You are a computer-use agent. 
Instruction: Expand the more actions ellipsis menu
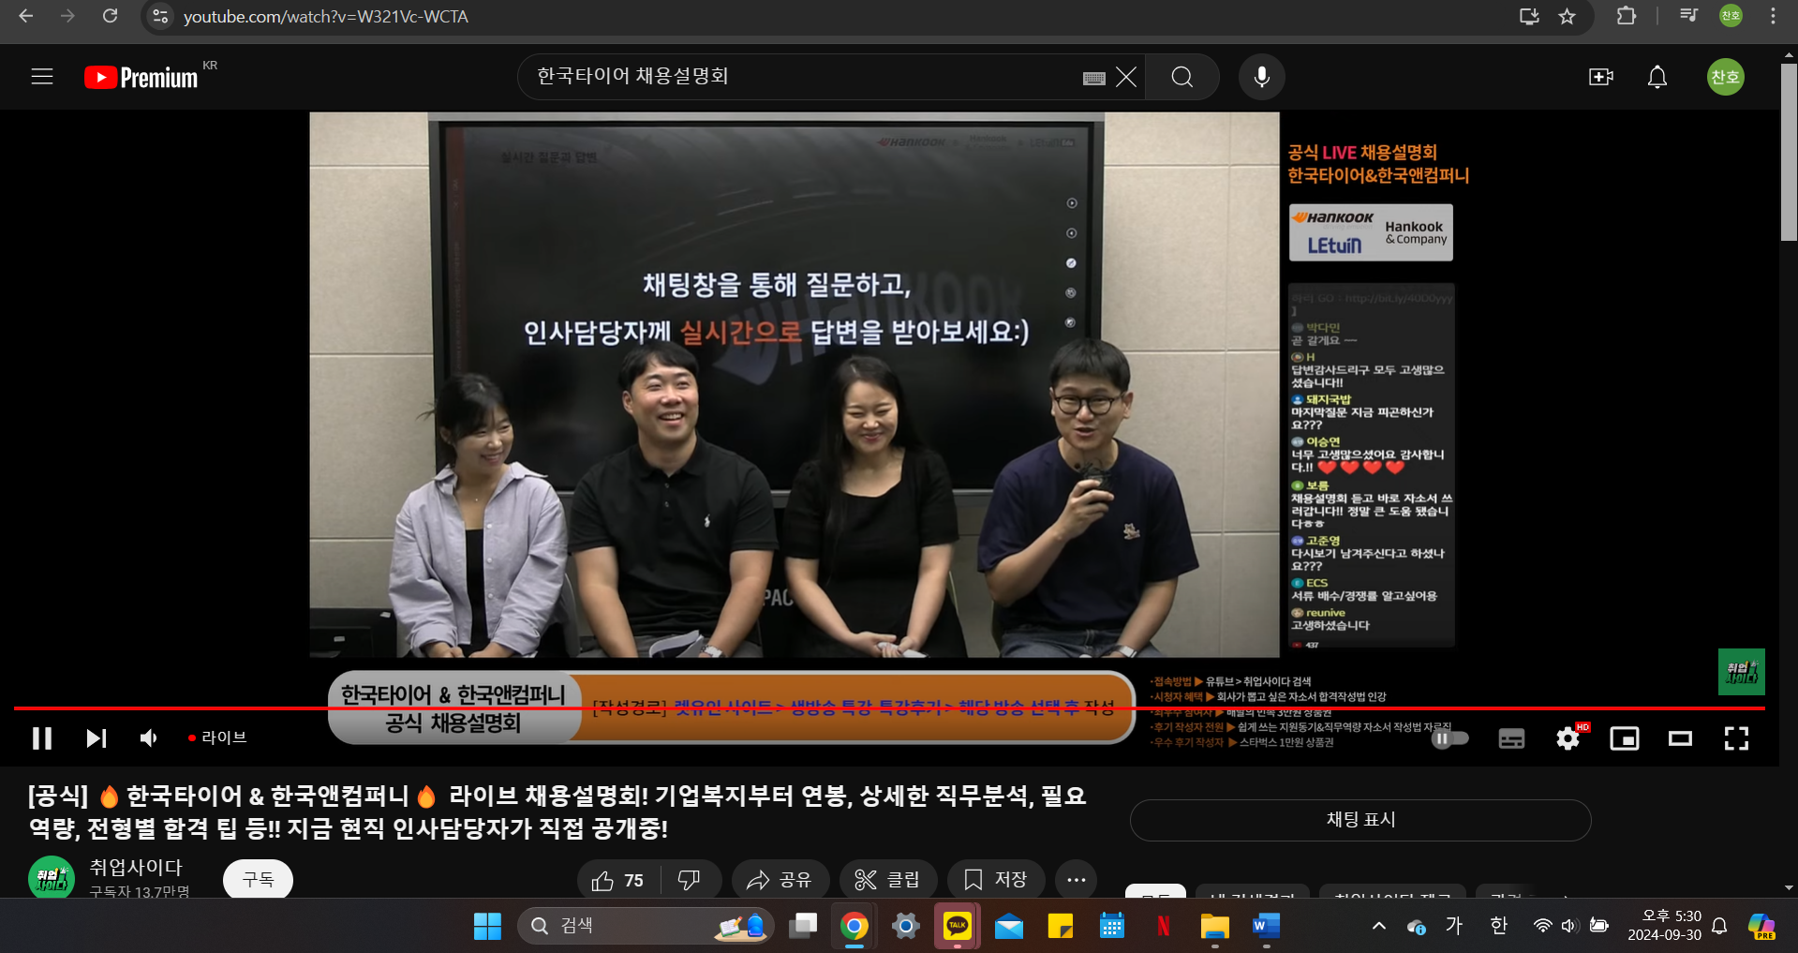1076,880
